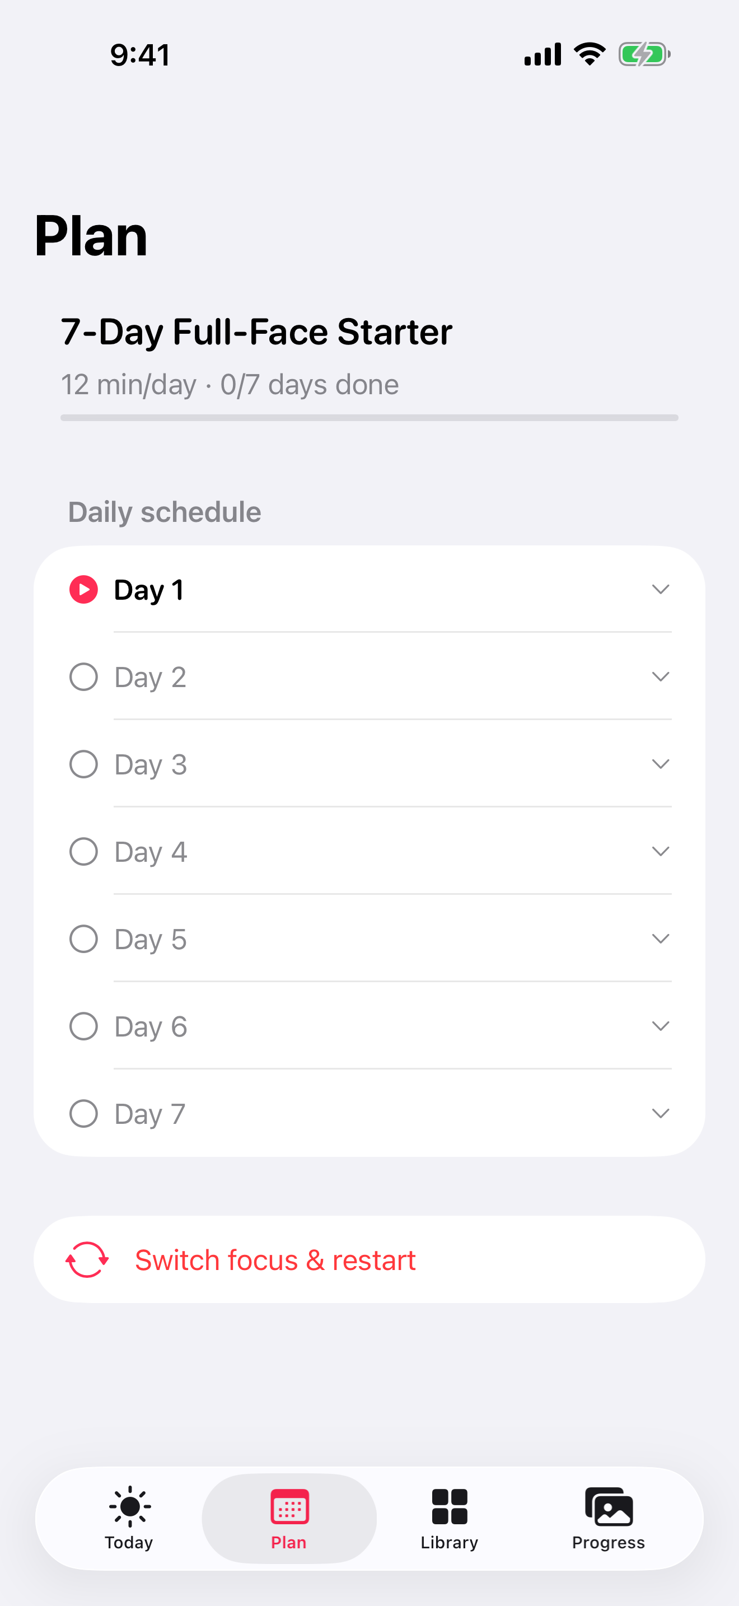
Task: Open the Day 5 row label
Action: (151, 940)
